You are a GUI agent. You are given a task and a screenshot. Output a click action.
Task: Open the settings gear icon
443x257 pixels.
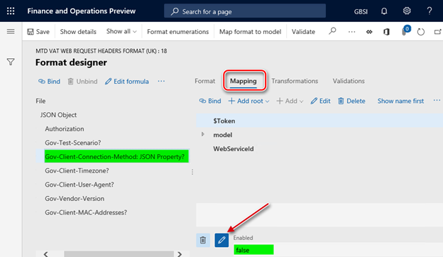pyautogui.click(x=407, y=11)
